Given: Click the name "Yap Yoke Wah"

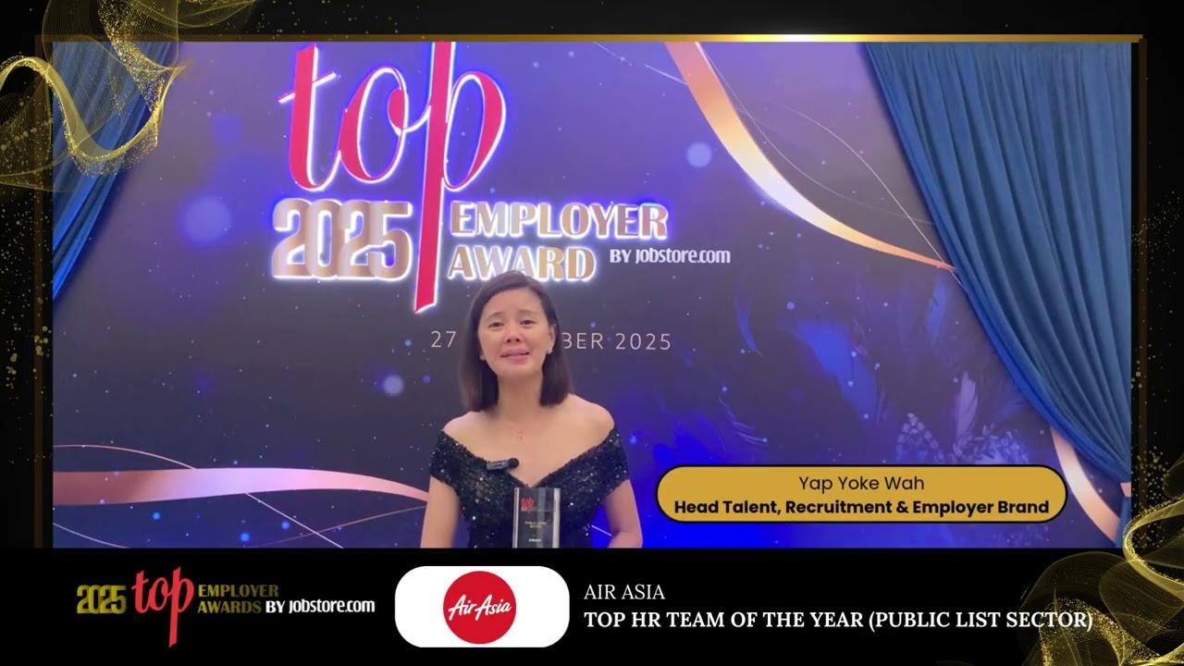Looking at the screenshot, I should pyautogui.click(x=861, y=484).
